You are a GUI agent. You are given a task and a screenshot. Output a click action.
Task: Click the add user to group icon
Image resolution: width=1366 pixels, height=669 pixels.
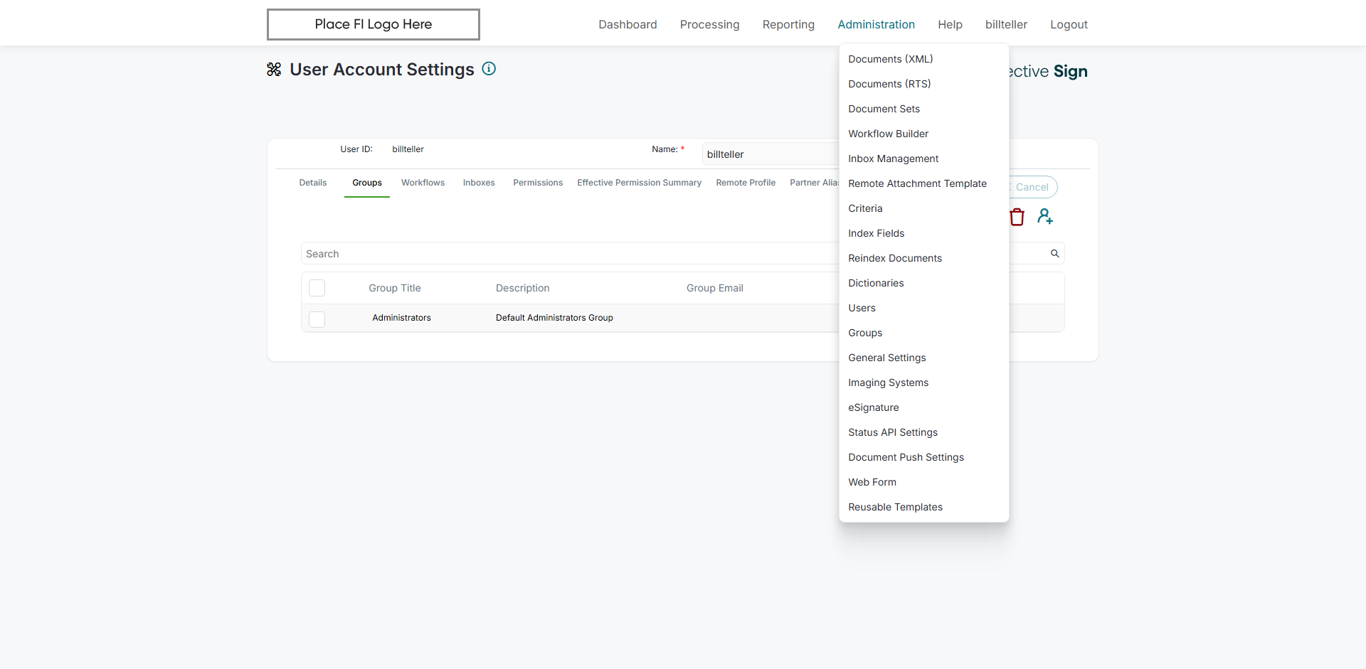1044,216
